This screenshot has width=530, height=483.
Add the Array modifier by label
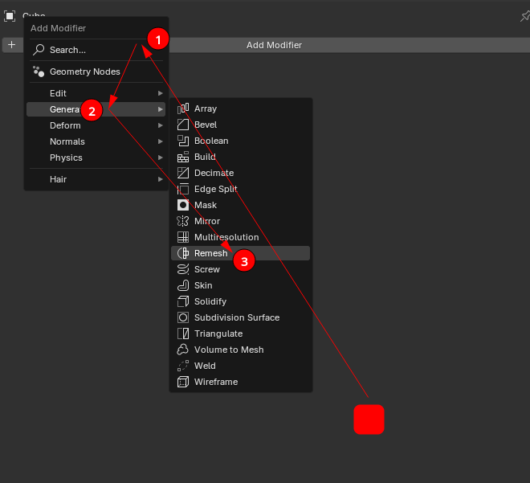(x=206, y=108)
